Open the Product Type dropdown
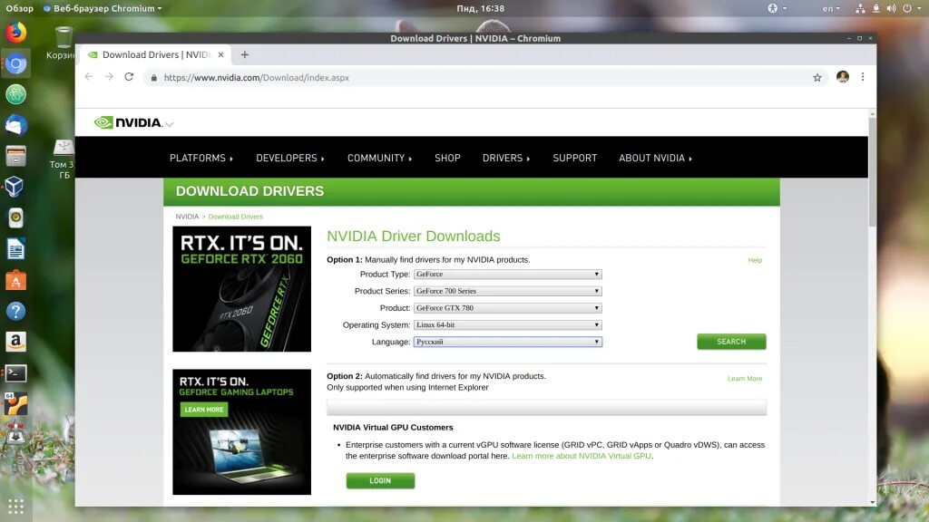929x522 pixels. [x=508, y=274]
